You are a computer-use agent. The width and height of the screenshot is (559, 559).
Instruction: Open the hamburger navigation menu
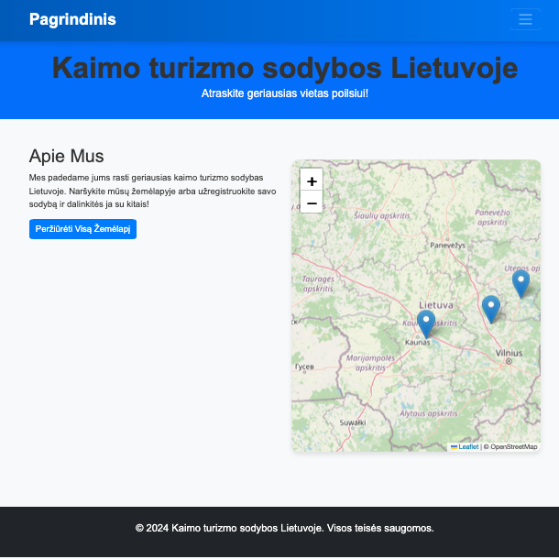(525, 19)
